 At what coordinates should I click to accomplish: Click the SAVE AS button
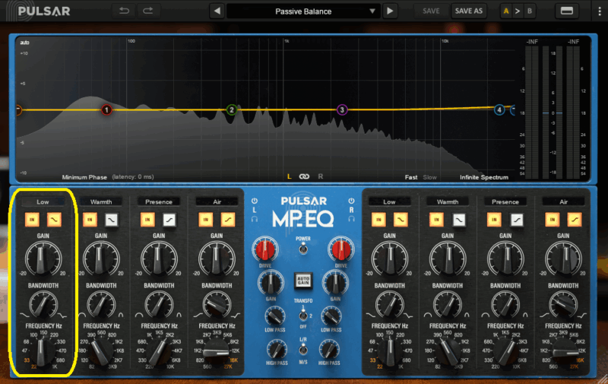(x=467, y=11)
